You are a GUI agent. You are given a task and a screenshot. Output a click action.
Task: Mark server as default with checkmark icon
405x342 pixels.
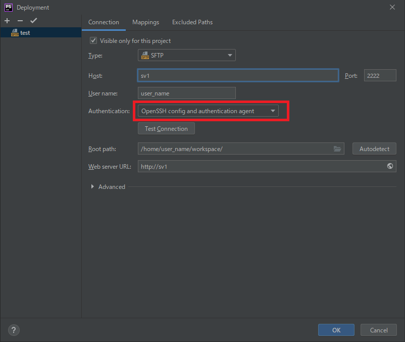coord(33,21)
